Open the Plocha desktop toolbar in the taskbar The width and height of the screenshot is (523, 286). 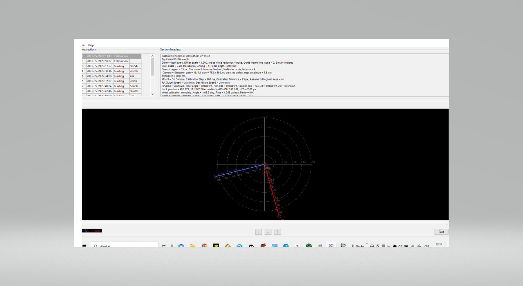coord(359,246)
